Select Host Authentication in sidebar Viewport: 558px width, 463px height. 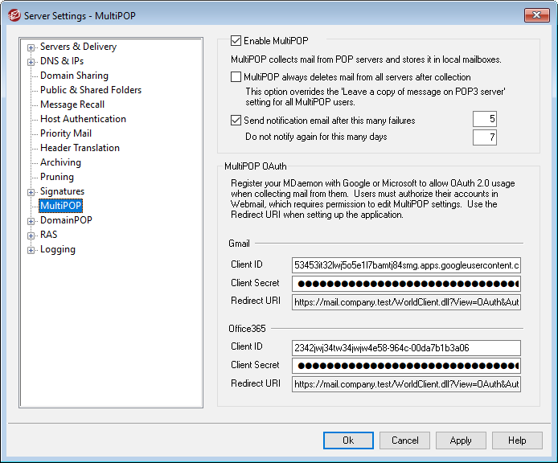click(83, 119)
